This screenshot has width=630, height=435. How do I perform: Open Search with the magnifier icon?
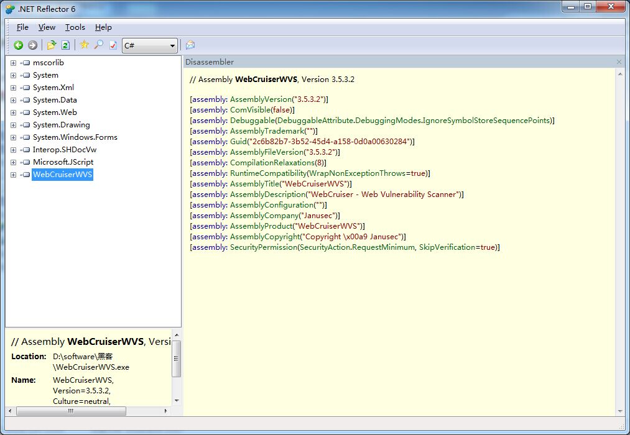click(98, 45)
